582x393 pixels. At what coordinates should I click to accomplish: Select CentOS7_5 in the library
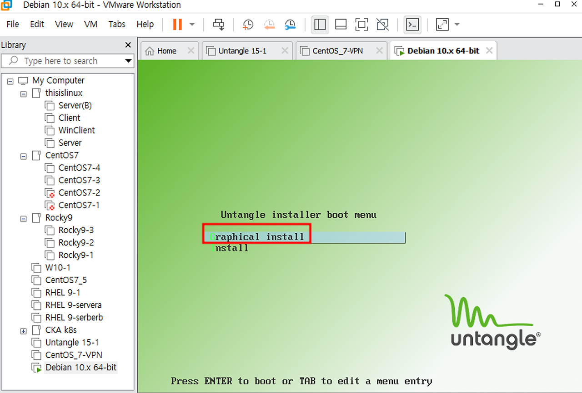click(66, 280)
